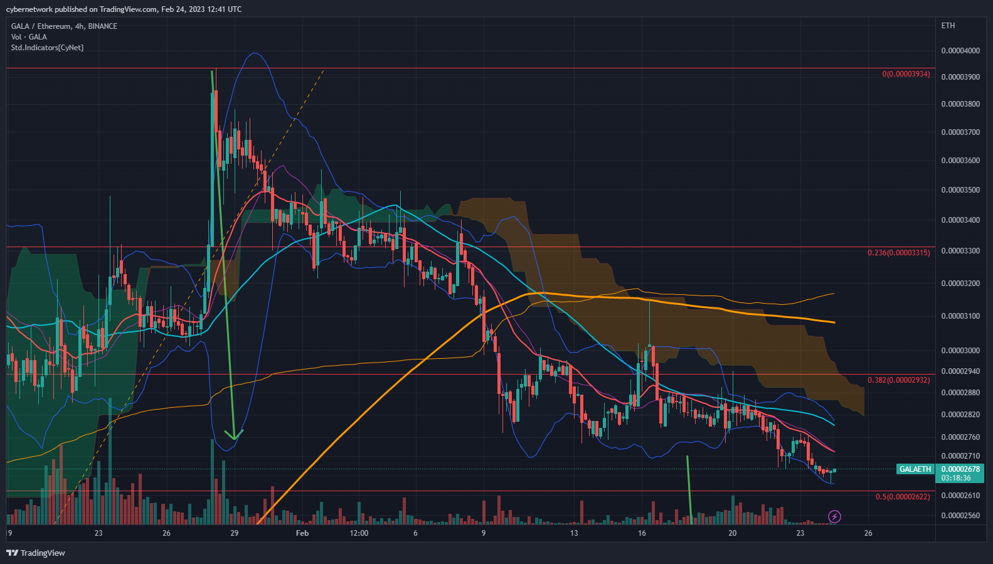993x564 pixels.
Task: Click the 6 date label on time axis
Action: 415,533
